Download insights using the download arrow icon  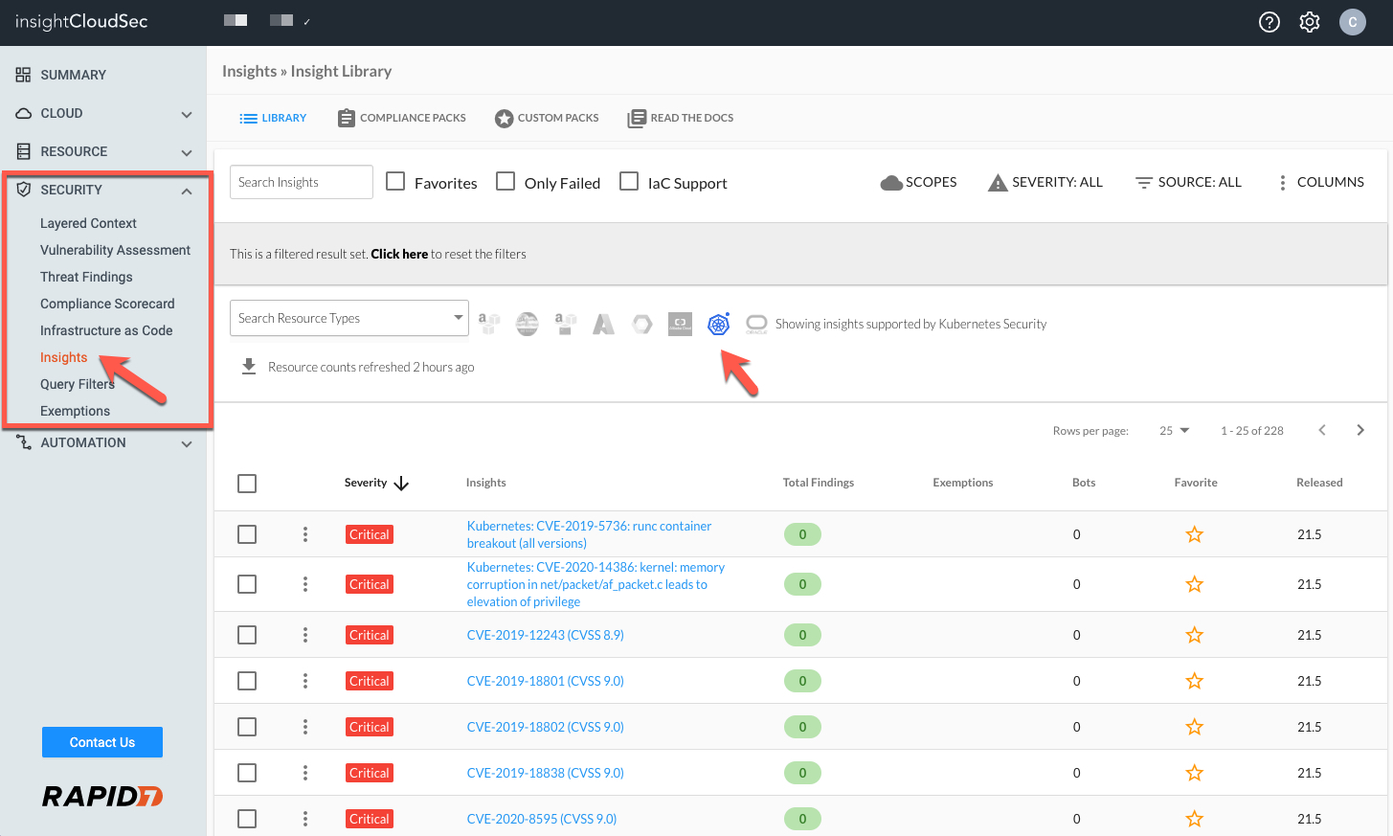coord(249,367)
